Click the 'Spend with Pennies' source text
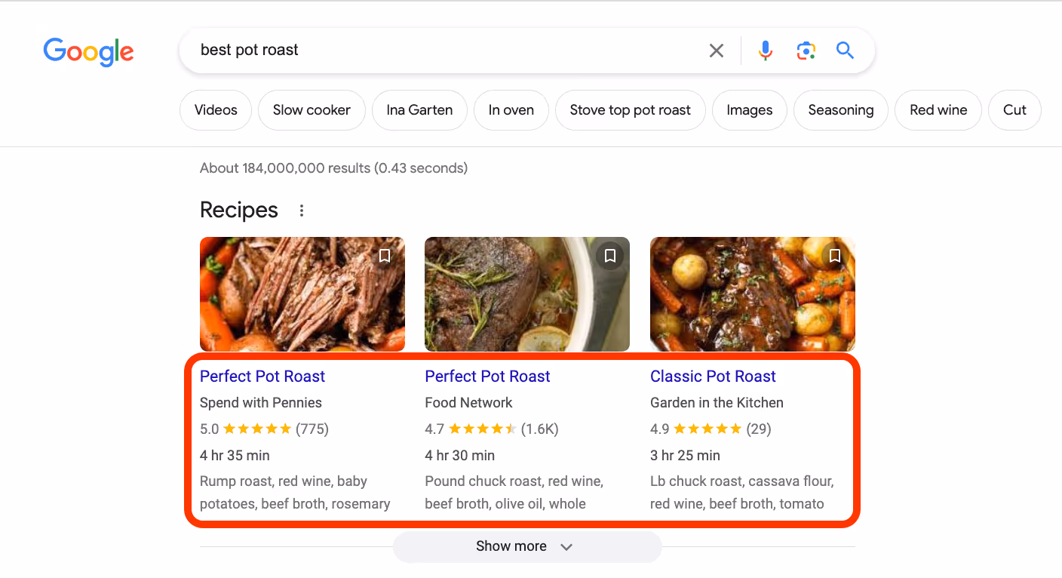Viewport: 1062px width, 578px height. (x=261, y=403)
